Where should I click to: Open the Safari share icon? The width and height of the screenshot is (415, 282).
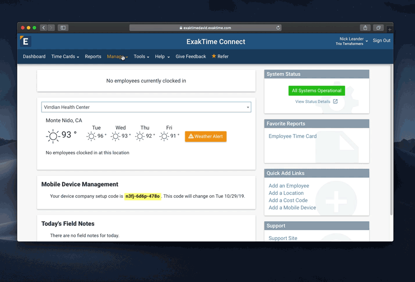tap(365, 28)
